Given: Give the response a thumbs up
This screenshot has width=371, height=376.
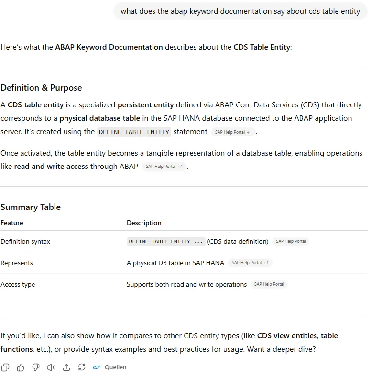Looking at the screenshot, I should point(21,367).
